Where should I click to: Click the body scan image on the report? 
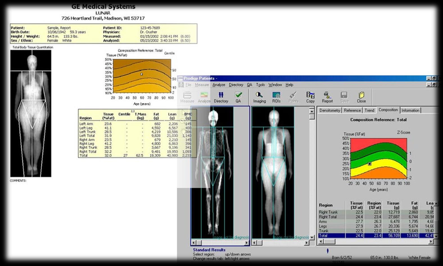[x=31, y=113]
